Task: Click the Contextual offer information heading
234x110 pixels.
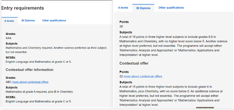Action: coord(29,70)
